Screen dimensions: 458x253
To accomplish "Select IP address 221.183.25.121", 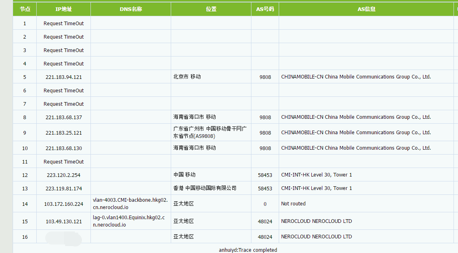I will (64, 133).
